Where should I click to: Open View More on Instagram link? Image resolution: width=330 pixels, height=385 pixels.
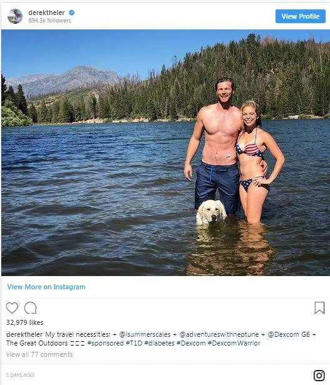pyautogui.click(x=46, y=287)
